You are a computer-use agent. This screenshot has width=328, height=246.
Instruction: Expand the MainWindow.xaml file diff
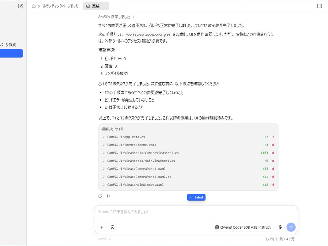188,184
